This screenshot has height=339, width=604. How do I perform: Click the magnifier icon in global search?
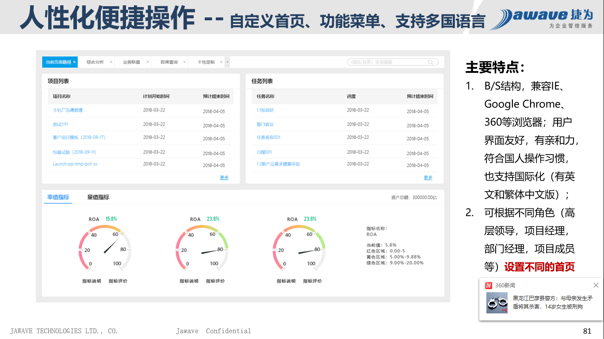point(430,62)
